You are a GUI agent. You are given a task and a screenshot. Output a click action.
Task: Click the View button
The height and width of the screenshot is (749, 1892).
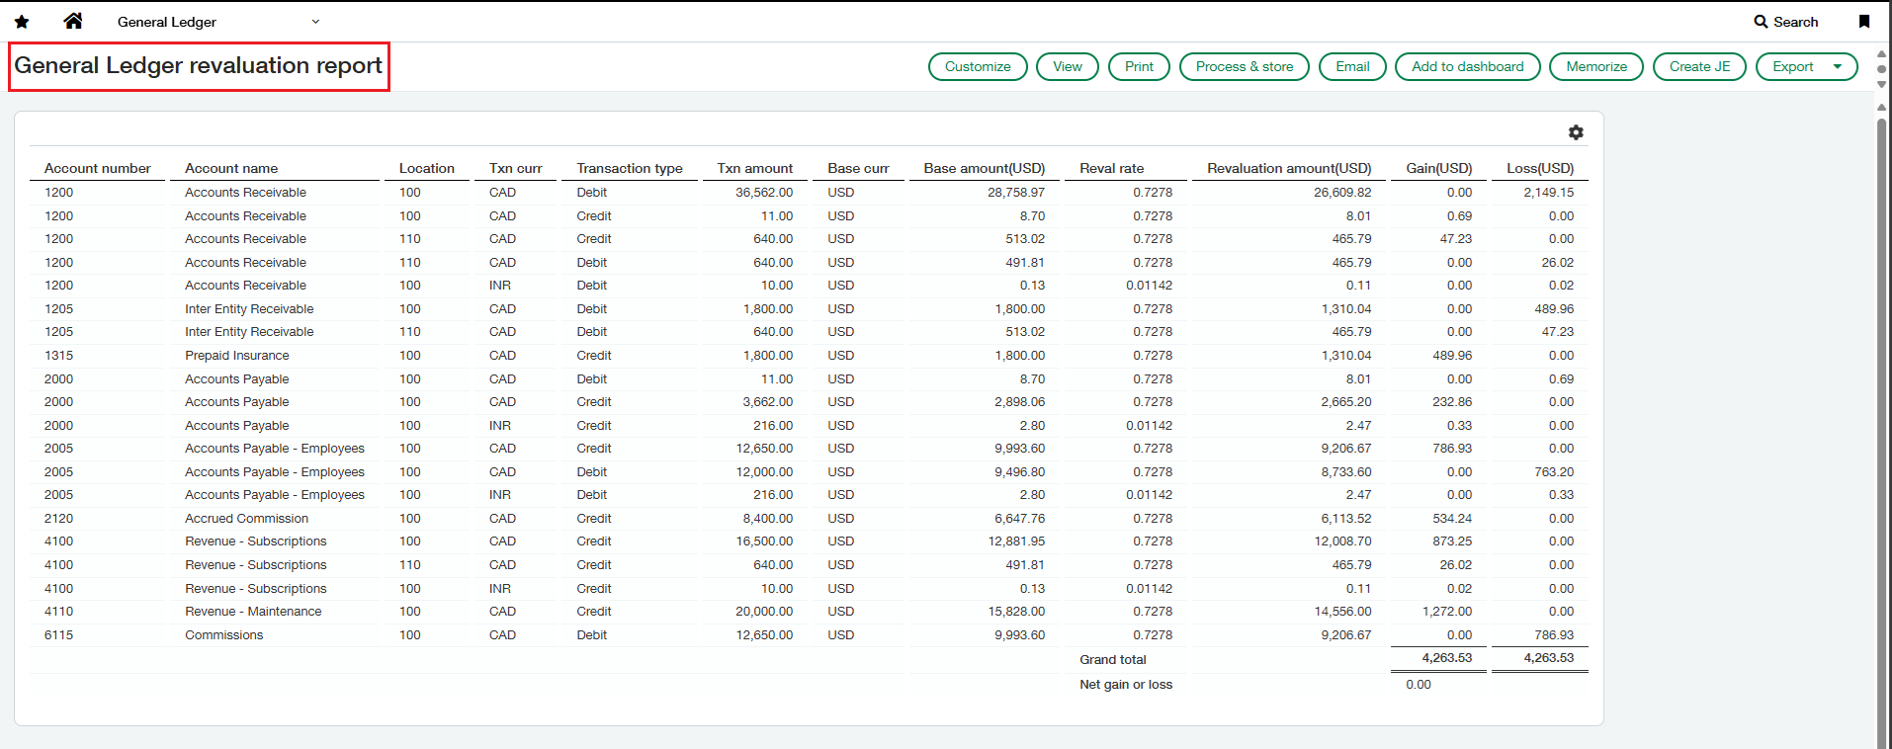1068,66
